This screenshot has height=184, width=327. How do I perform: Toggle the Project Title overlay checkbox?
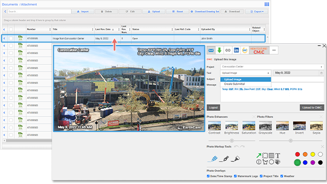261,176
